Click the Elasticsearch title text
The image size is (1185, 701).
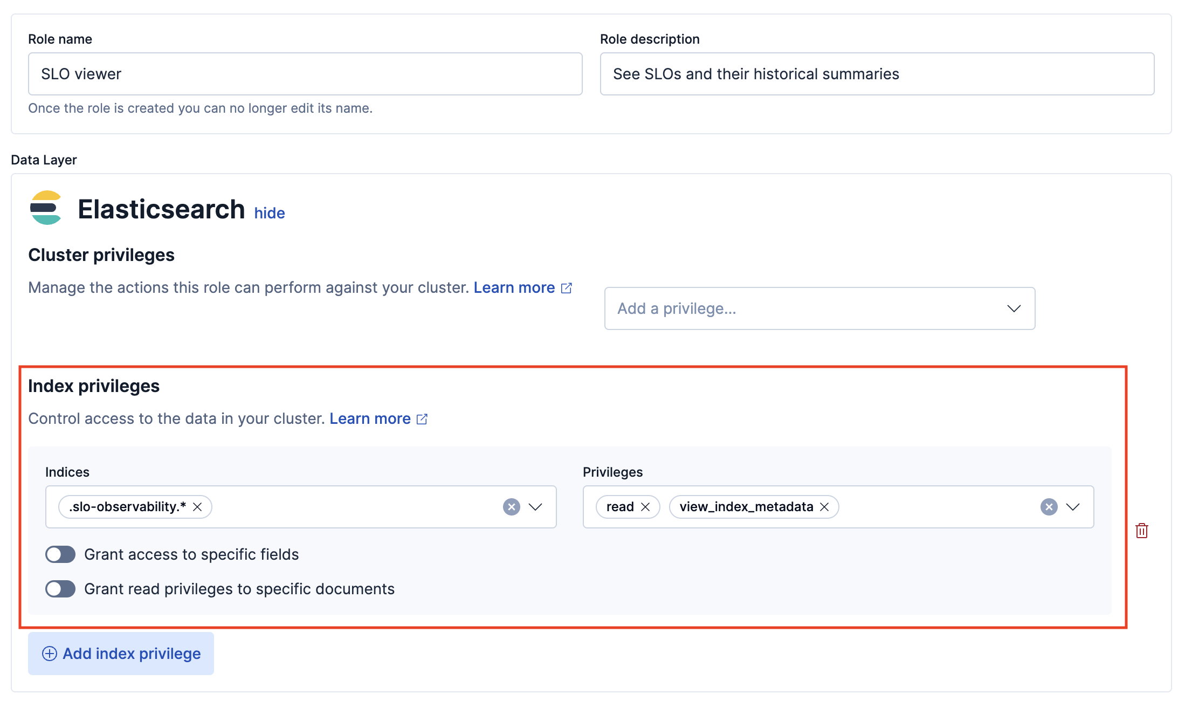tap(161, 209)
